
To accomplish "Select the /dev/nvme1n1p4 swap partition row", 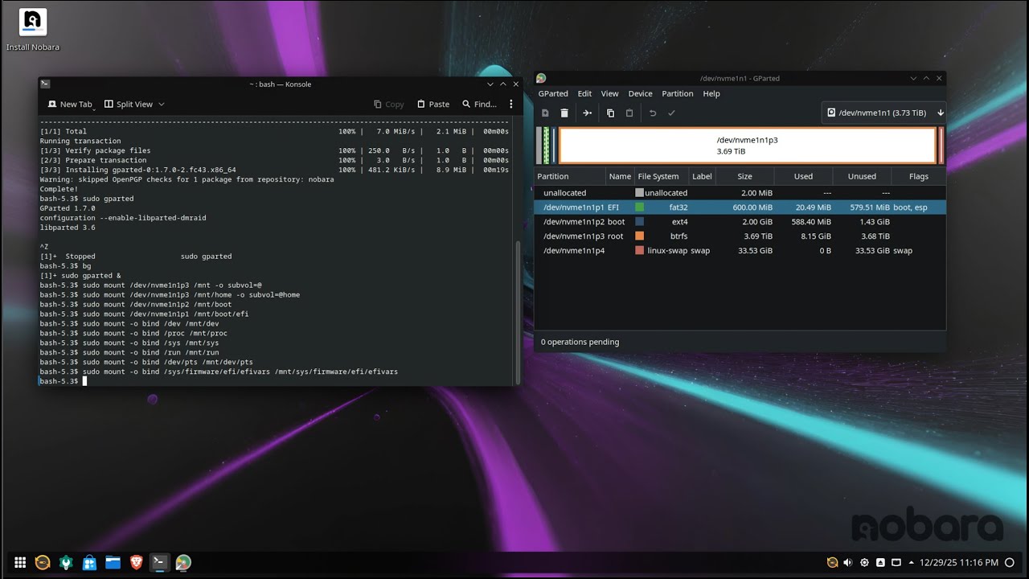I will coord(740,251).
